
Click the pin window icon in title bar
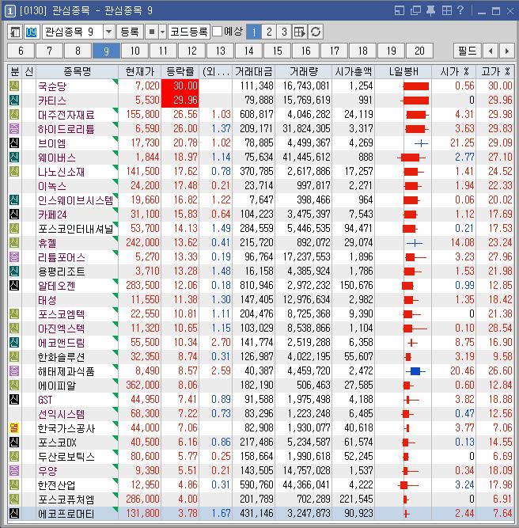pyautogui.click(x=431, y=11)
